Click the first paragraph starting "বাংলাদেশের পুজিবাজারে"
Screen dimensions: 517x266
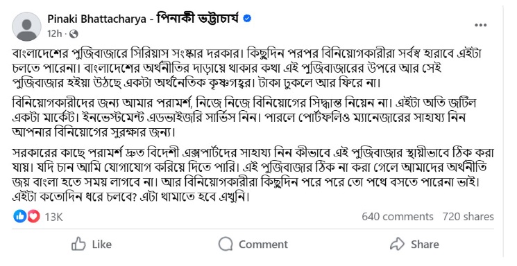point(252,68)
